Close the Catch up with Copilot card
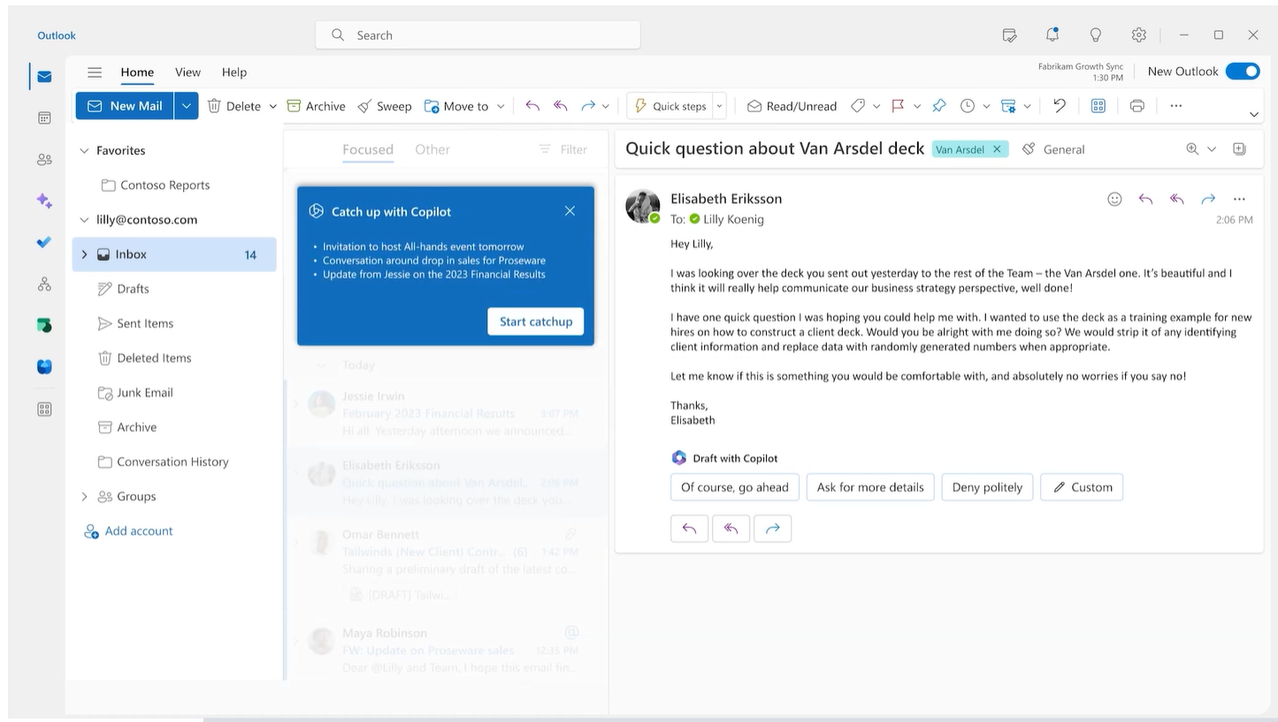The height and width of the screenshot is (722, 1278). (x=570, y=211)
